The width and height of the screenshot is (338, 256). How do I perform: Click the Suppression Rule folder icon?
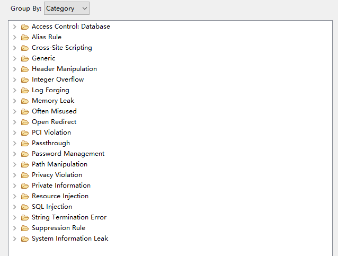click(25, 228)
